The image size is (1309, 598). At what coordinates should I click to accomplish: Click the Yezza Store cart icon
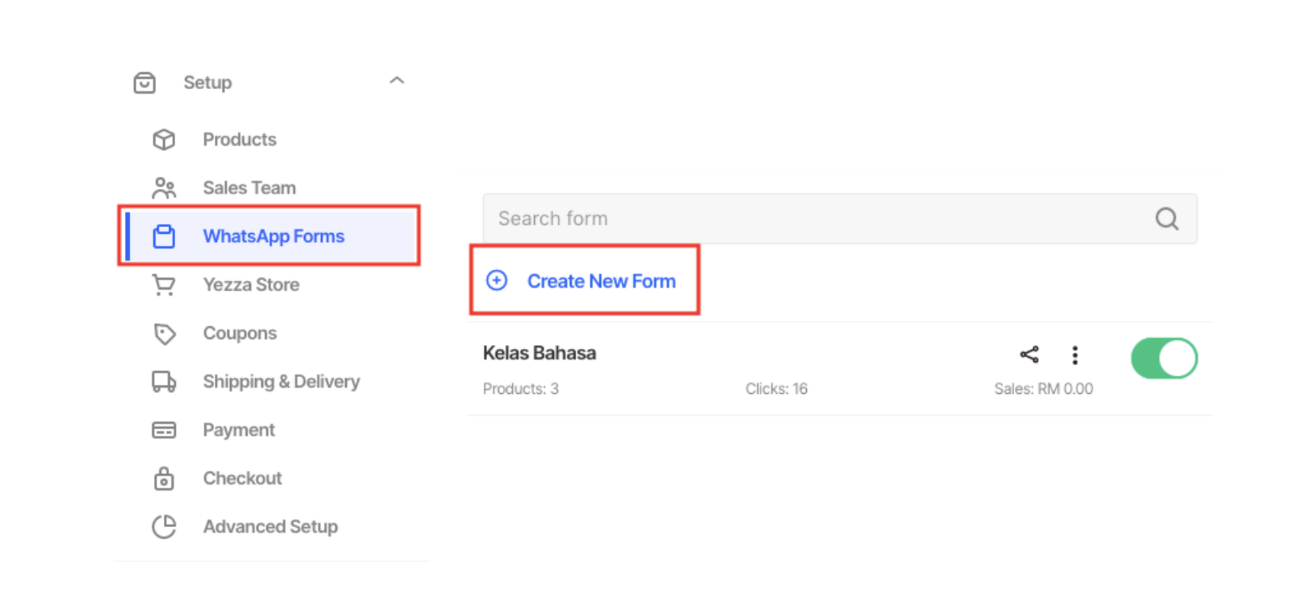(x=164, y=285)
